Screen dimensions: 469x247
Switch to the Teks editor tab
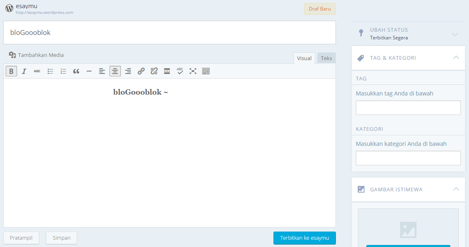(326, 58)
